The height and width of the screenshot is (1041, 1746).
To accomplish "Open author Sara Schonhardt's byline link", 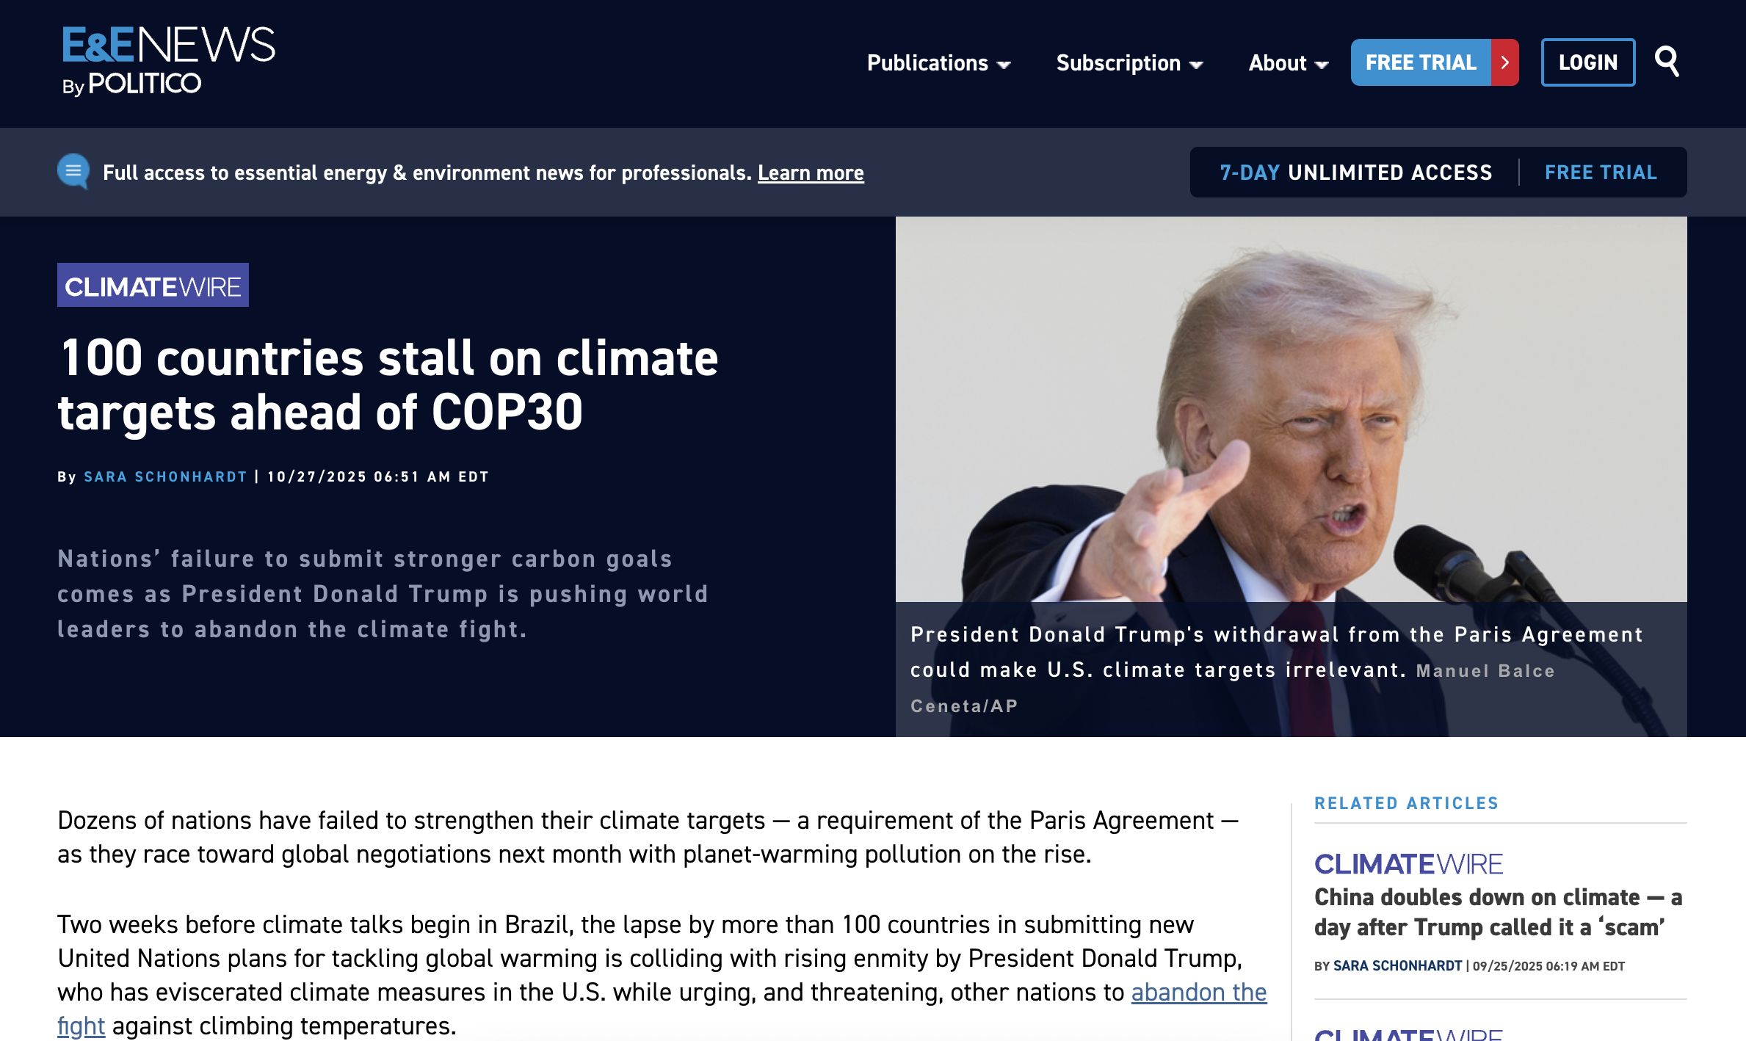I will point(165,476).
